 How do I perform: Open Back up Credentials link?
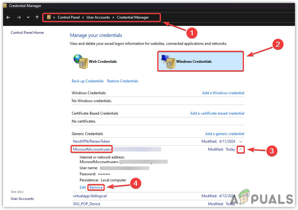88,81
